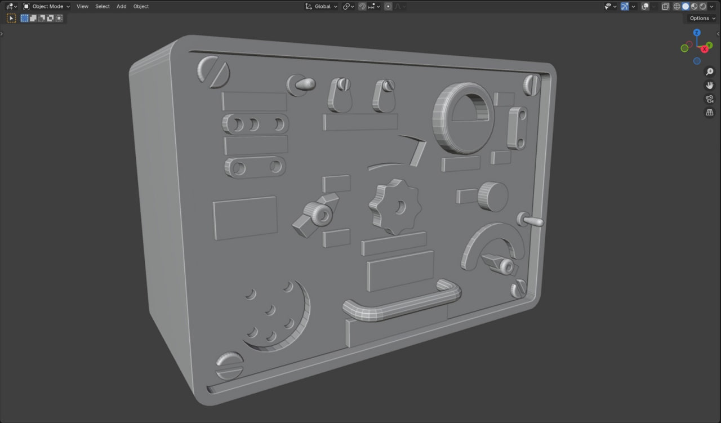Open the Global transform orientation dropdown

[x=322, y=6]
